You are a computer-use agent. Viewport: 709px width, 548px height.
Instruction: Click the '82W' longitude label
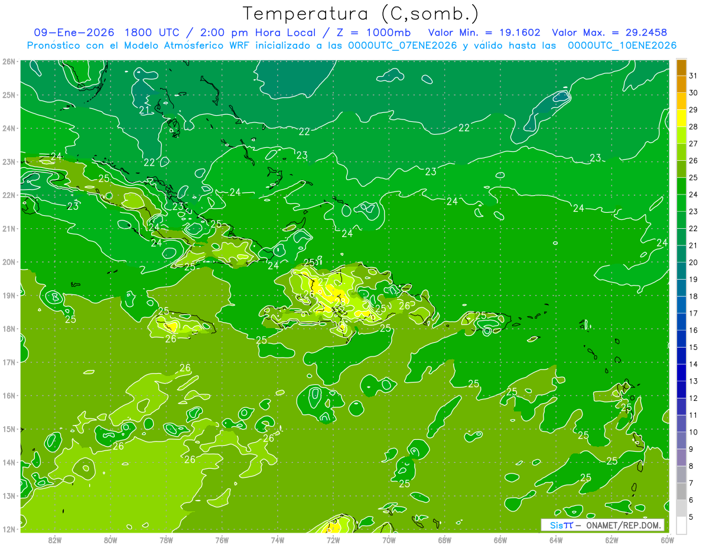55,540
